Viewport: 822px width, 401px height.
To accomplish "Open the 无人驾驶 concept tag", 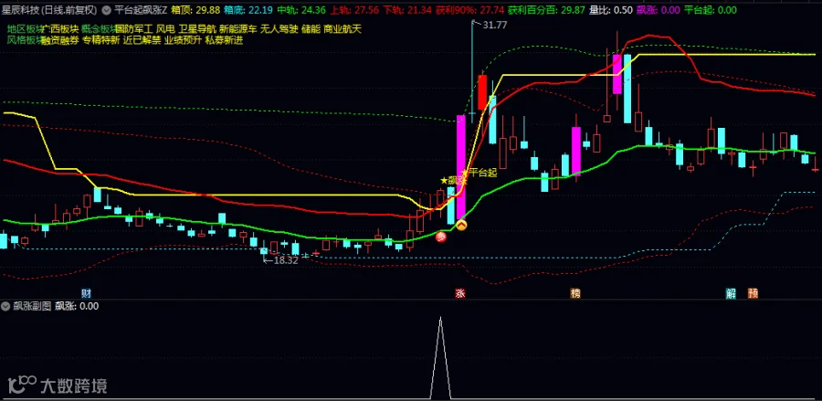I will [279, 29].
